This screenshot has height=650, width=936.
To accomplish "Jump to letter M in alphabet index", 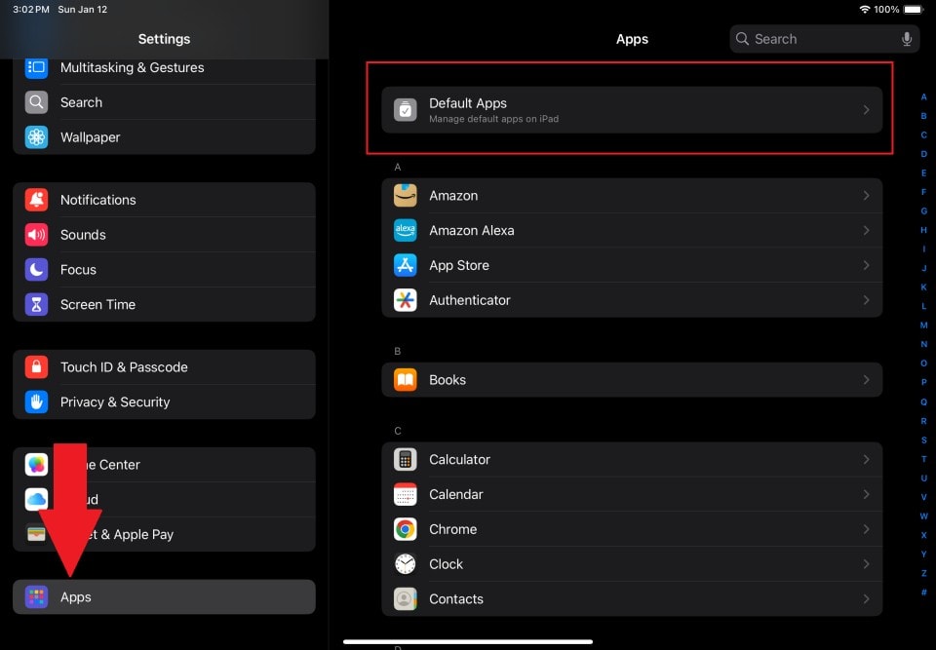I will [923, 325].
